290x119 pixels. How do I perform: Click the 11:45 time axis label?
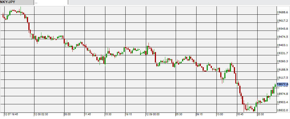88,115
